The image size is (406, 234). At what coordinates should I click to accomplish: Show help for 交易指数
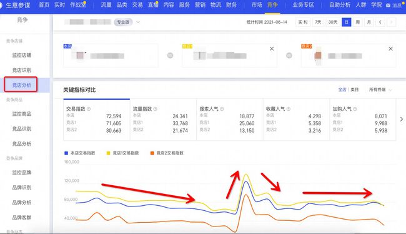[x=89, y=109]
